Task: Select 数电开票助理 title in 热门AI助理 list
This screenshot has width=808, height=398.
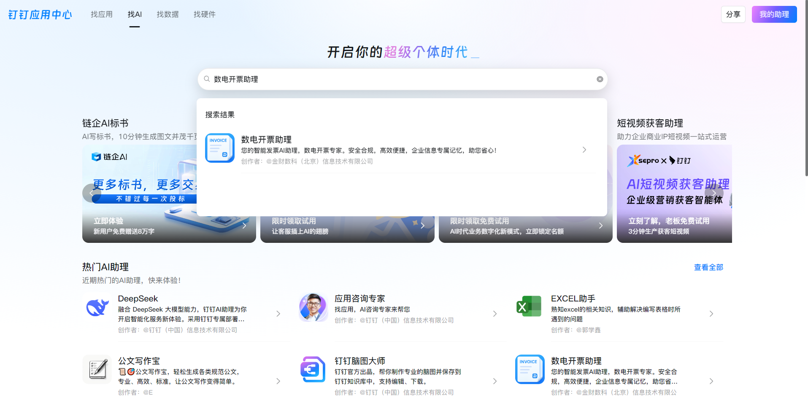Action: 576,361
